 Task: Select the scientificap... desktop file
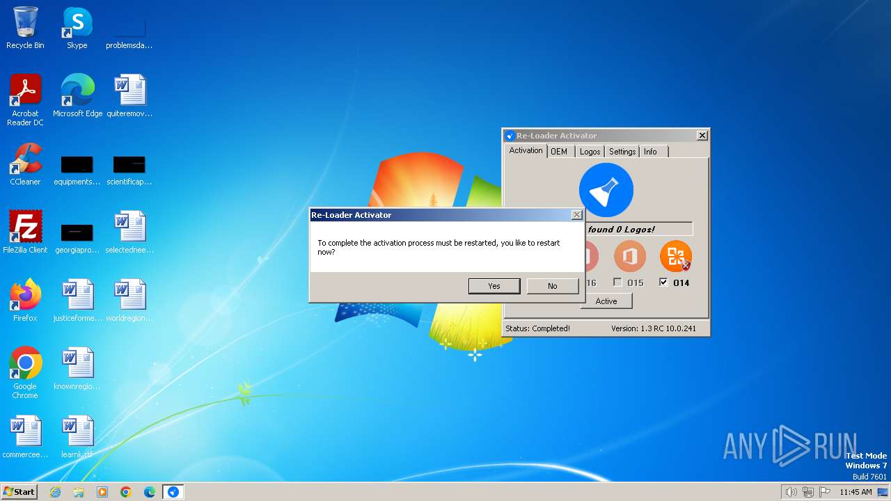[x=129, y=170]
